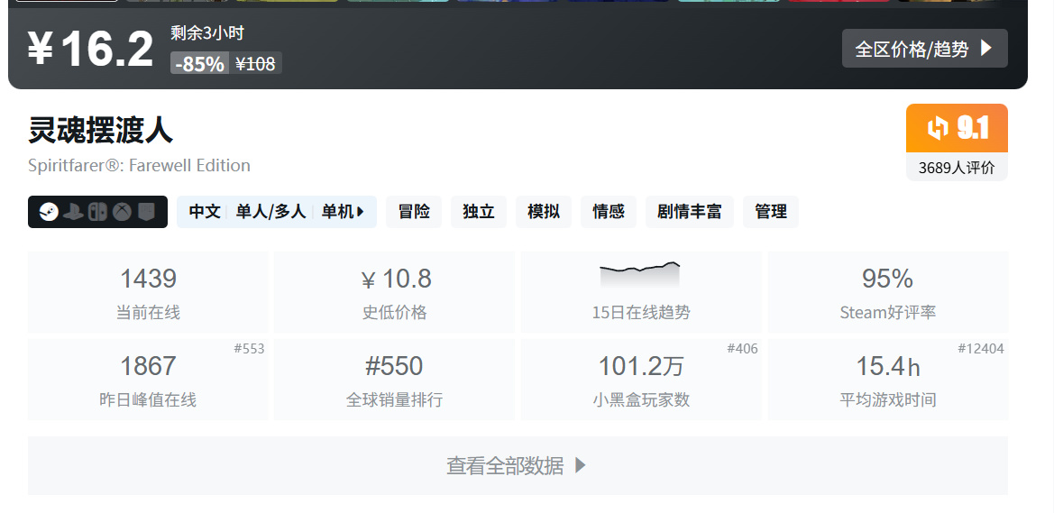Open the 独立 genre tag
The height and width of the screenshot is (513, 1054).
[479, 212]
